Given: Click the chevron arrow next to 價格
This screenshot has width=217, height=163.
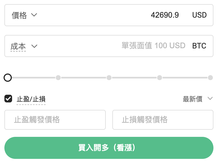Looking at the screenshot, I should pos(34,15).
